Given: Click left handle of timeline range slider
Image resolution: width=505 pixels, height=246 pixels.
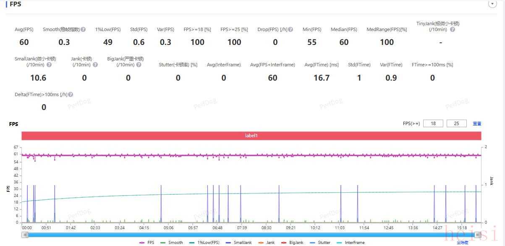Looking at the screenshot, I should pyautogui.click(x=25, y=235).
